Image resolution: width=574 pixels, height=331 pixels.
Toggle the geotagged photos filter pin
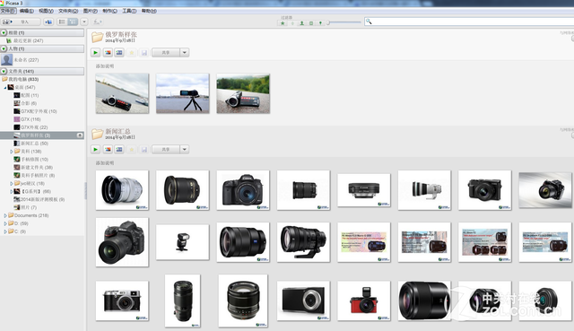tap(320, 23)
